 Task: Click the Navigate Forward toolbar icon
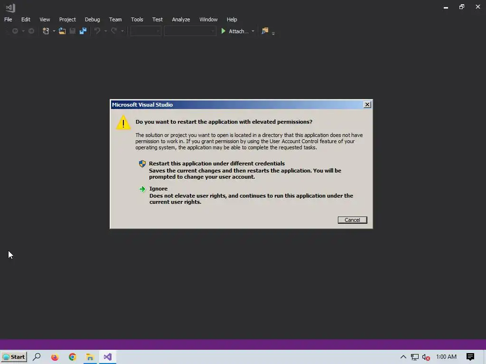(x=31, y=31)
